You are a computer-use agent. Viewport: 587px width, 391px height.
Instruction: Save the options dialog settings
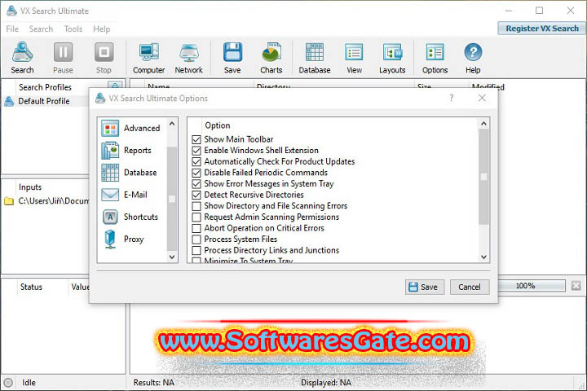[x=425, y=287]
